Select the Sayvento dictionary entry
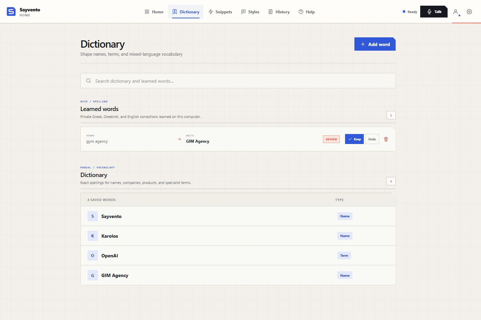Viewport: 481px width, 320px height. pos(238,216)
